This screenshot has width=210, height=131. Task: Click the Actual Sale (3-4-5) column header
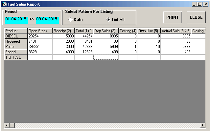point(176,31)
